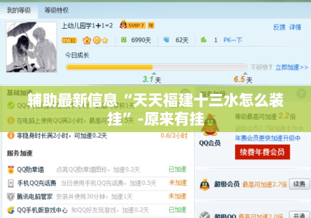Click the sun face level icon
This screenshot has width=311, height=218.
(97, 40)
